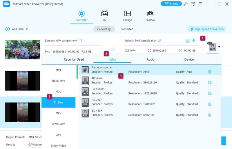Open settings gear for 4K Video preset
Viewport: 232px width, 149px height.
210,83
